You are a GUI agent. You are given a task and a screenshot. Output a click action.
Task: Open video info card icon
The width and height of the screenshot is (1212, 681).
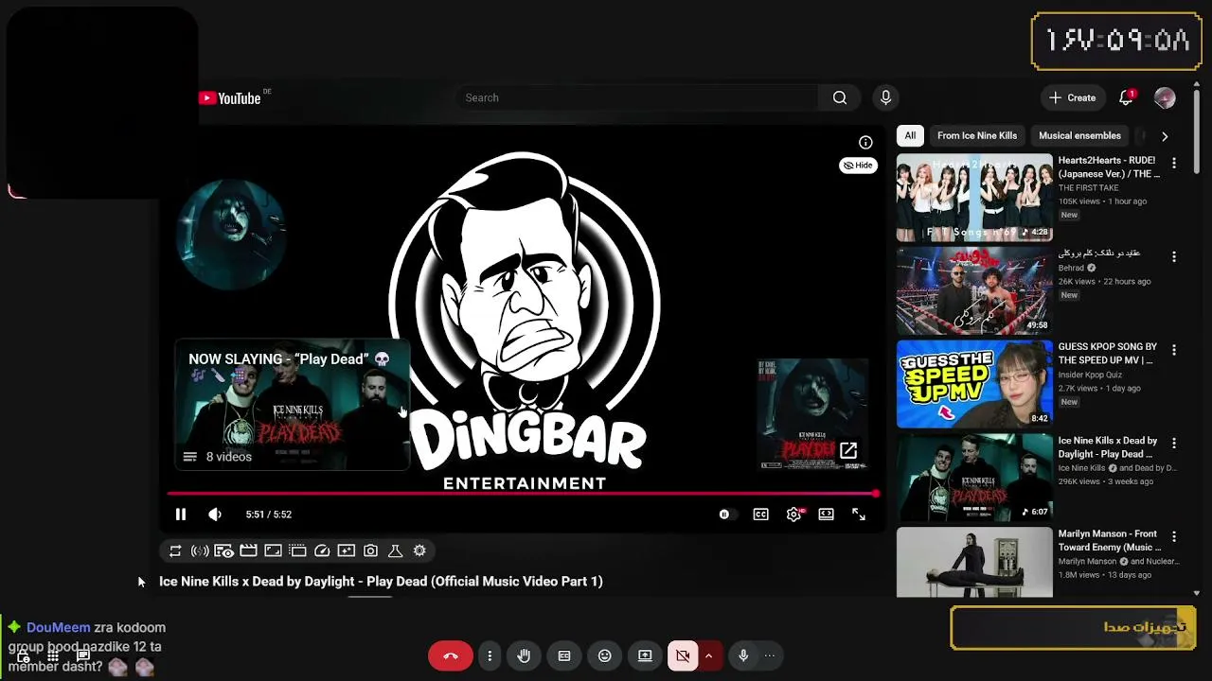865,142
